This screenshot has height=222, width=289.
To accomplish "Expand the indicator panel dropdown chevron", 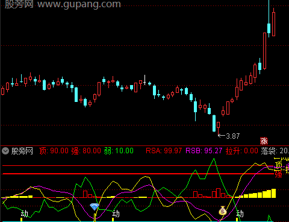I will click(x=5, y=151).
